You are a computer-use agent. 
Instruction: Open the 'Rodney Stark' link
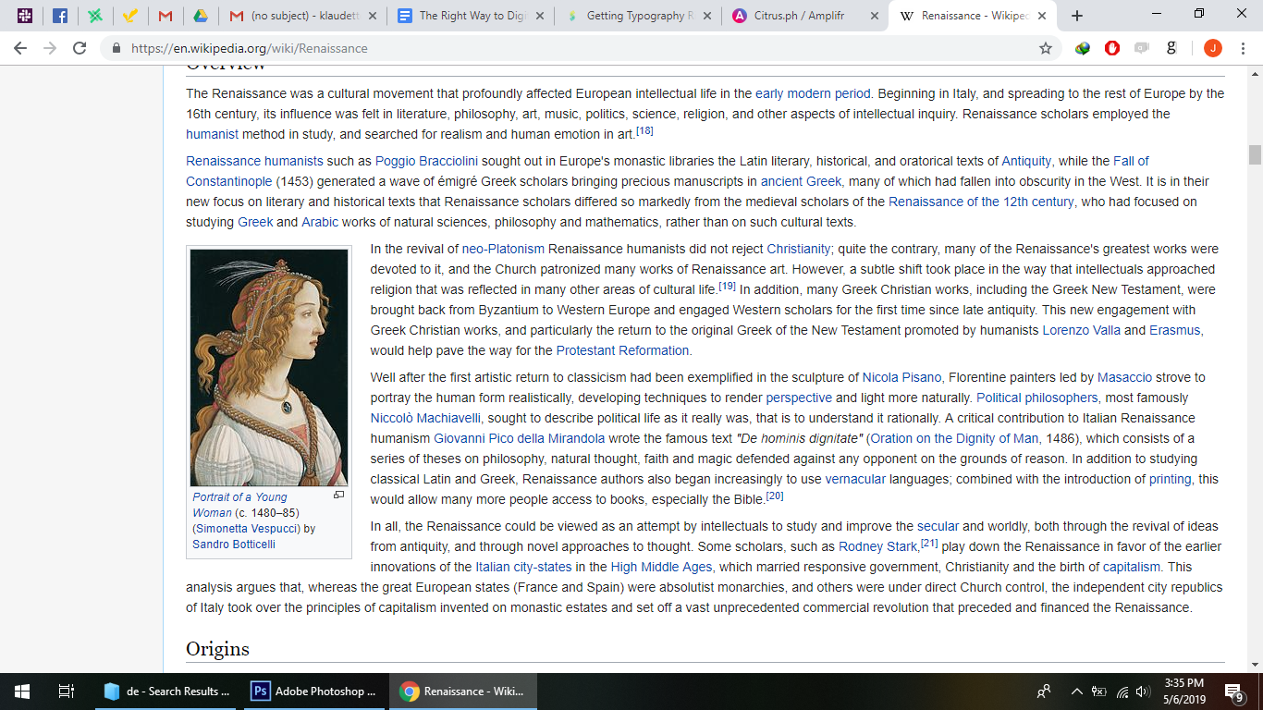click(x=878, y=546)
